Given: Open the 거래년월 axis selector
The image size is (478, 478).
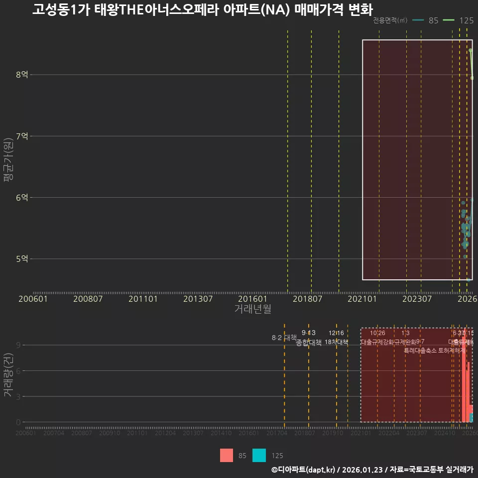Looking at the screenshot, I should [252, 309].
